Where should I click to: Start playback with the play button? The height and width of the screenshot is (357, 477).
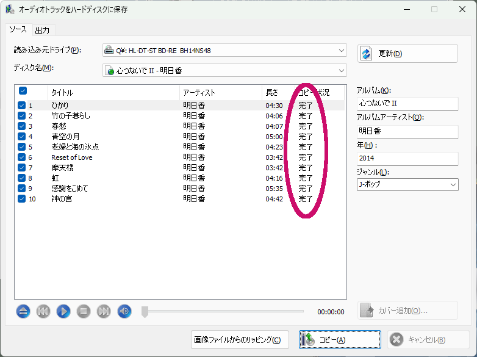(63, 311)
